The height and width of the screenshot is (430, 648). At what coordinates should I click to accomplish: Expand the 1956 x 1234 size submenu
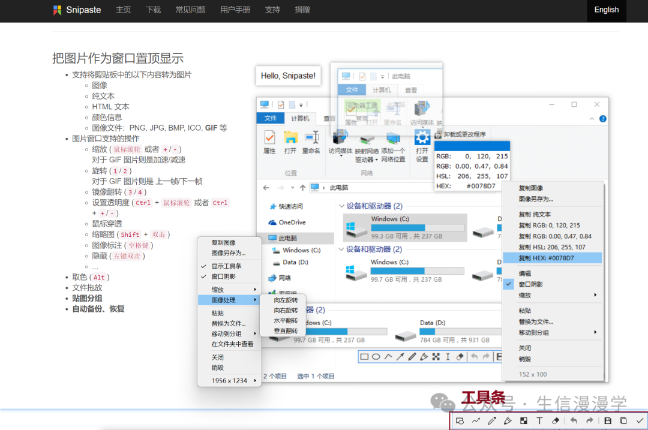coord(229,380)
